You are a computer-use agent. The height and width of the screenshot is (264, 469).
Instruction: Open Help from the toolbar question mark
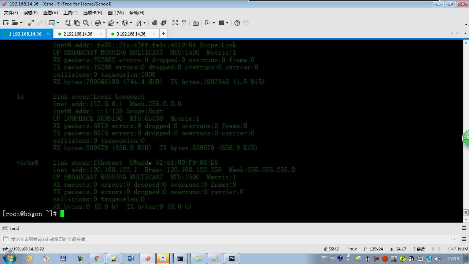(237, 23)
